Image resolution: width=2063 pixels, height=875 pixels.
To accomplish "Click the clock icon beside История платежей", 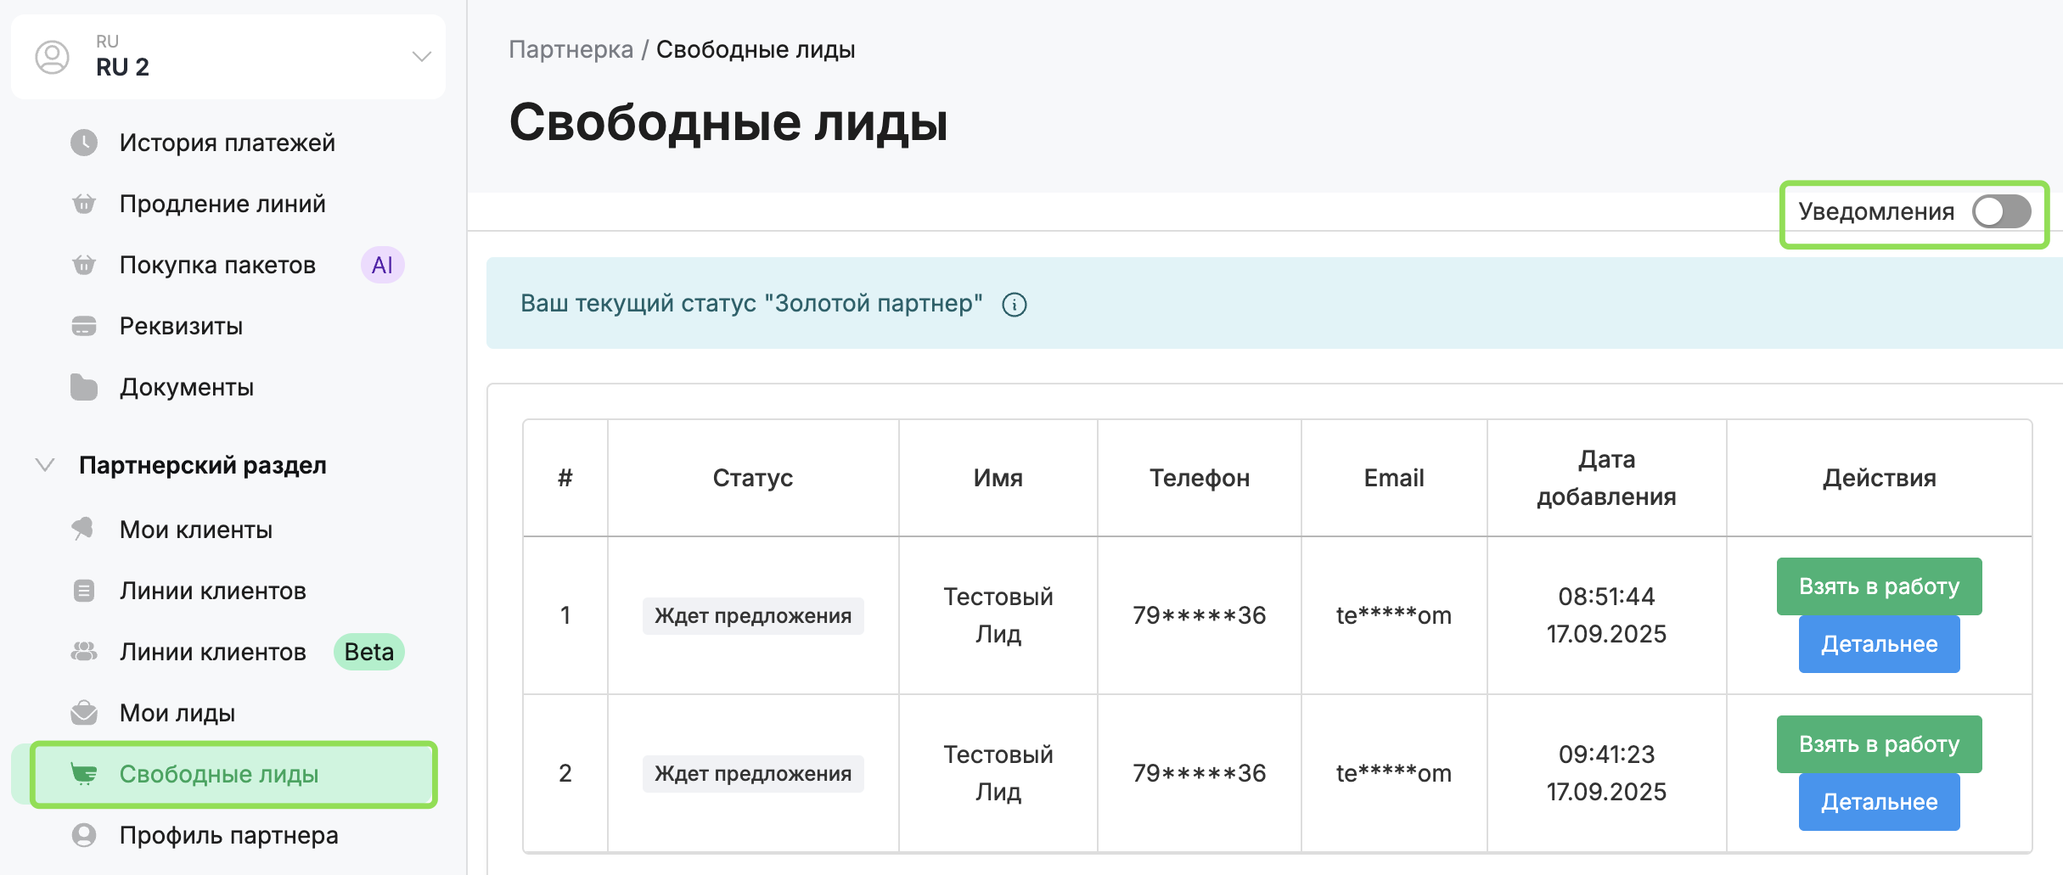I will coord(83,143).
